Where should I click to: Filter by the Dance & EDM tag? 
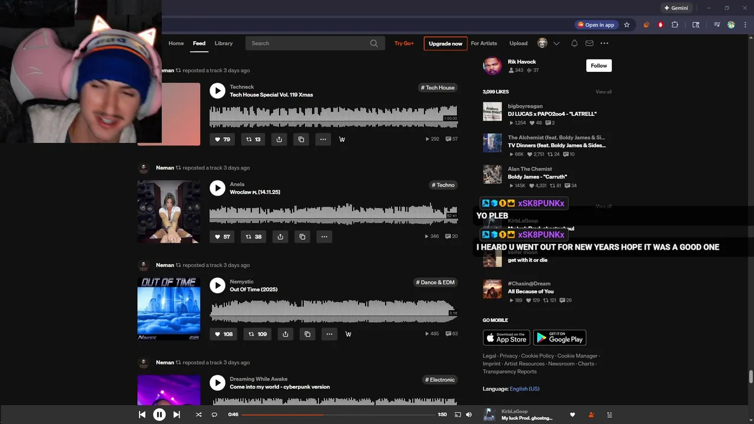click(x=435, y=282)
